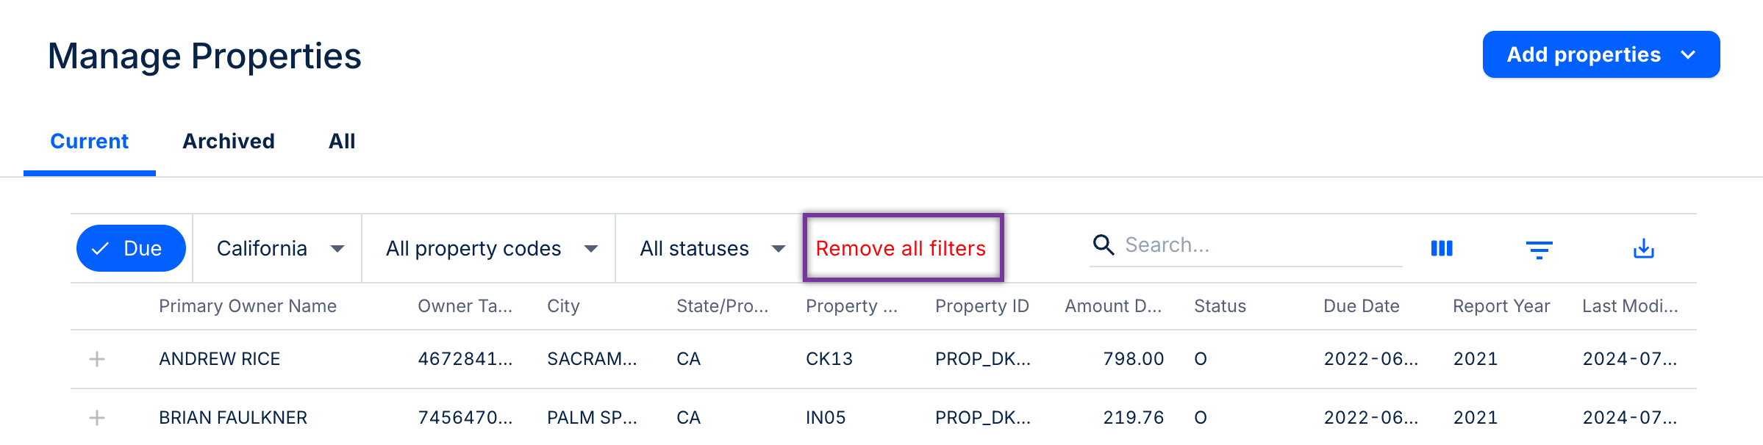This screenshot has width=1763, height=445.
Task: Click Remove all filters link
Action: (x=901, y=248)
